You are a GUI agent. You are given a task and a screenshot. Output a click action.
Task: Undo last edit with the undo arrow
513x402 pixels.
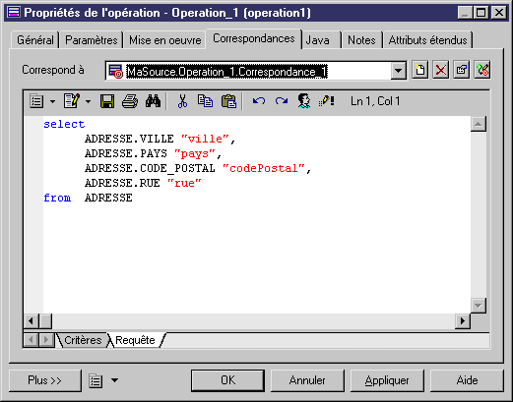click(x=259, y=101)
